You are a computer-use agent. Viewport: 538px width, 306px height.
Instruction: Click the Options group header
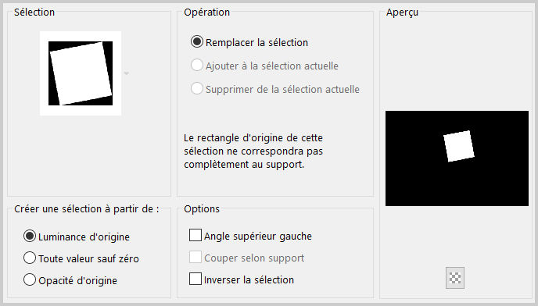pyautogui.click(x=202, y=208)
